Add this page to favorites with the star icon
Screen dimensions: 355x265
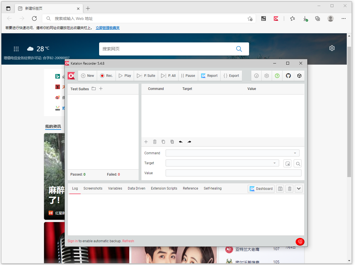[x=250, y=19]
